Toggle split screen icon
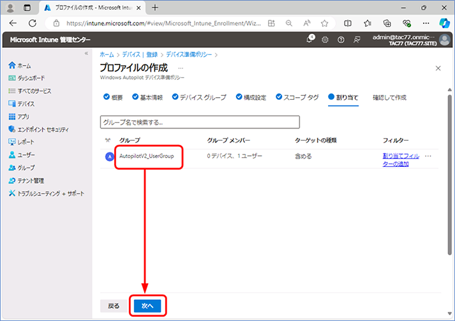This screenshot has height=321, width=455. [x=348, y=23]
